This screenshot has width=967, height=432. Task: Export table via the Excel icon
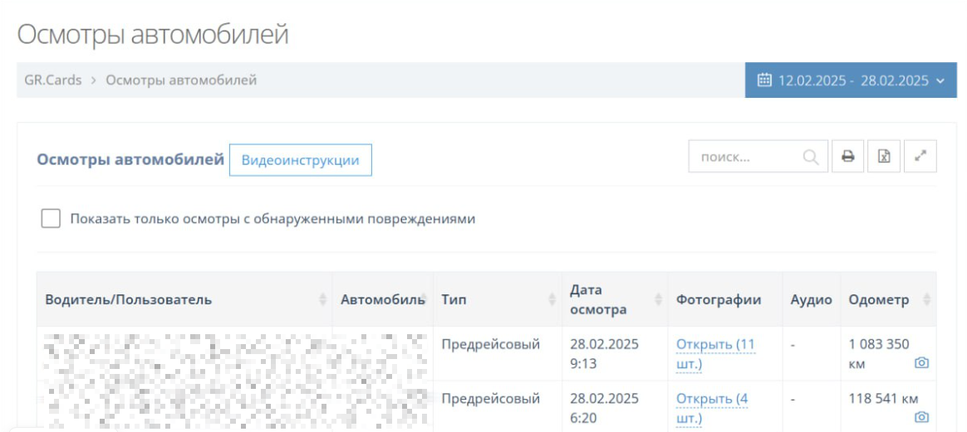click(x=885, y=157)
